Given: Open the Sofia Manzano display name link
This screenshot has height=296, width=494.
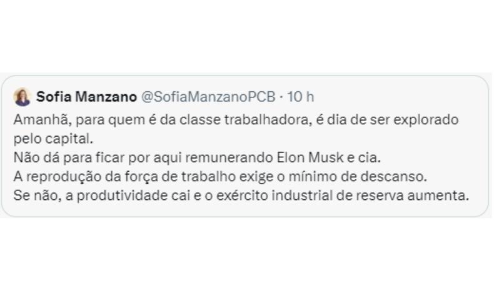Looking at the screenshot, I should [x=86, y=97].
